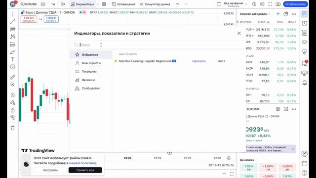The height and width of the screenshot is (178, 316).
Task: Open the candlestick chart type selector
Action: pos(63,4)
